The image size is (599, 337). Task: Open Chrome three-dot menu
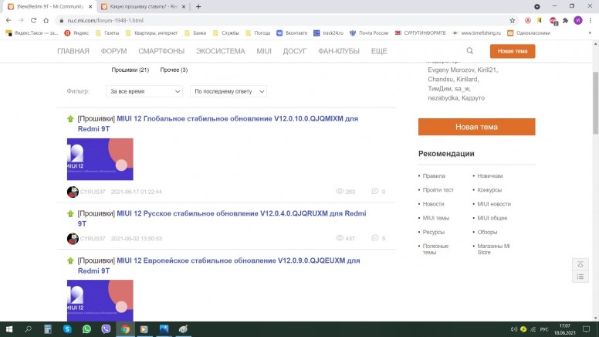[591, 21]
